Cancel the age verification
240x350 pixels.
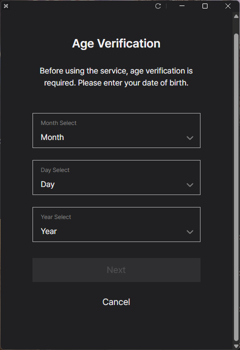(116, 302)
